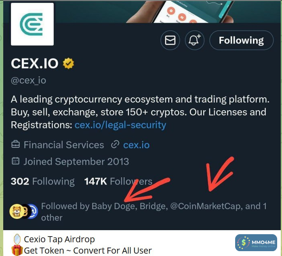This screenshot has height=256, width=282.
Task: Turn on notifications with the bell icon
Action: (x=195, y=40)
